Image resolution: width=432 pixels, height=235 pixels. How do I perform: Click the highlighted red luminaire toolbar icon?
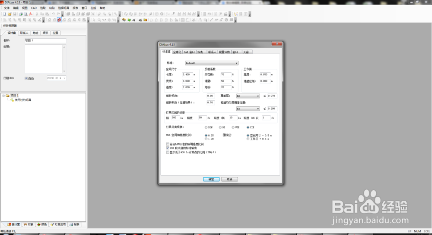pyautogui.click(x=59, y=20)
